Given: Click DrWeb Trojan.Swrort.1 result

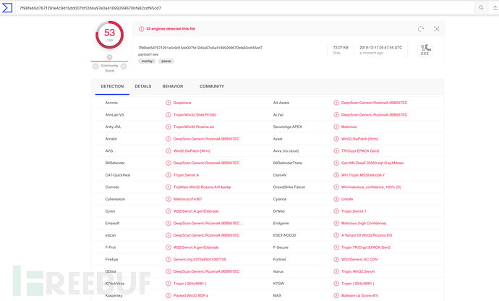Looking at the screenshot, I should [354, 211].
